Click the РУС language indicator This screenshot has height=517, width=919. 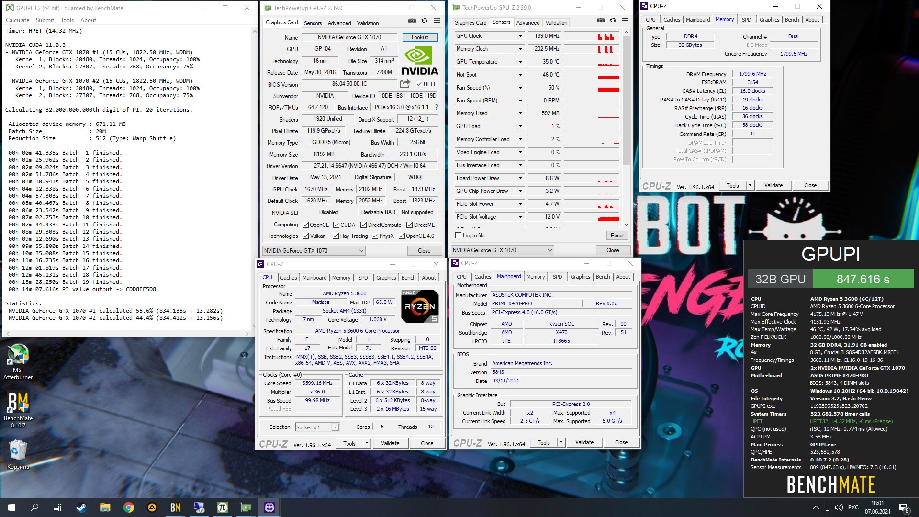coord(853,507)
